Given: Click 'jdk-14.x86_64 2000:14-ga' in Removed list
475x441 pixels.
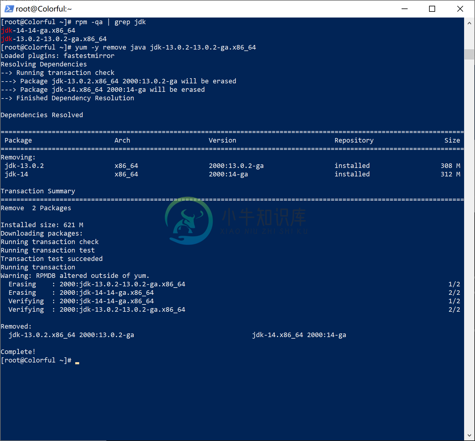Looking at the screenshot, I should tap(299, 335).
